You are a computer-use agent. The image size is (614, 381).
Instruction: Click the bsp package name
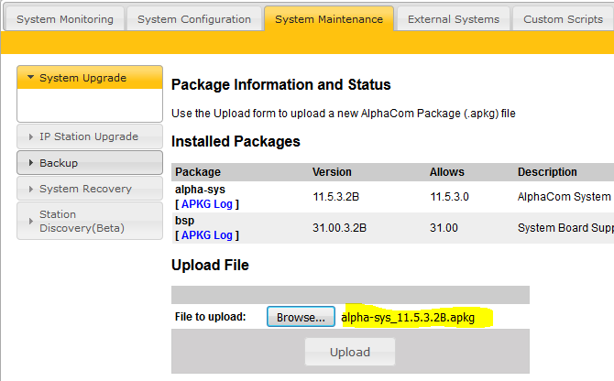185,222
